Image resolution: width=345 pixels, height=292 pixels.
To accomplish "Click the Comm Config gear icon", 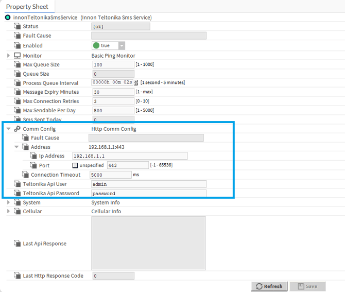I will point(17,129).
